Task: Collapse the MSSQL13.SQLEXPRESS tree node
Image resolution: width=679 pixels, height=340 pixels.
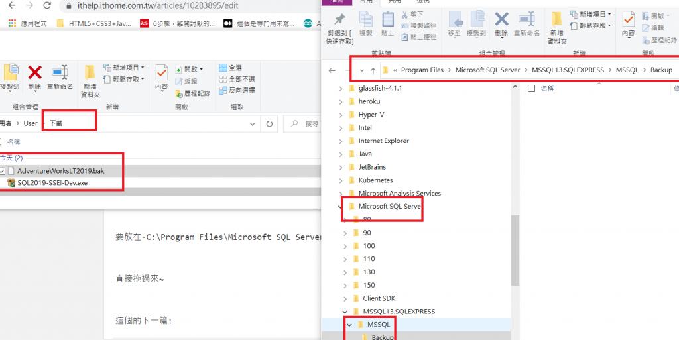Action: tap(345, 312)
